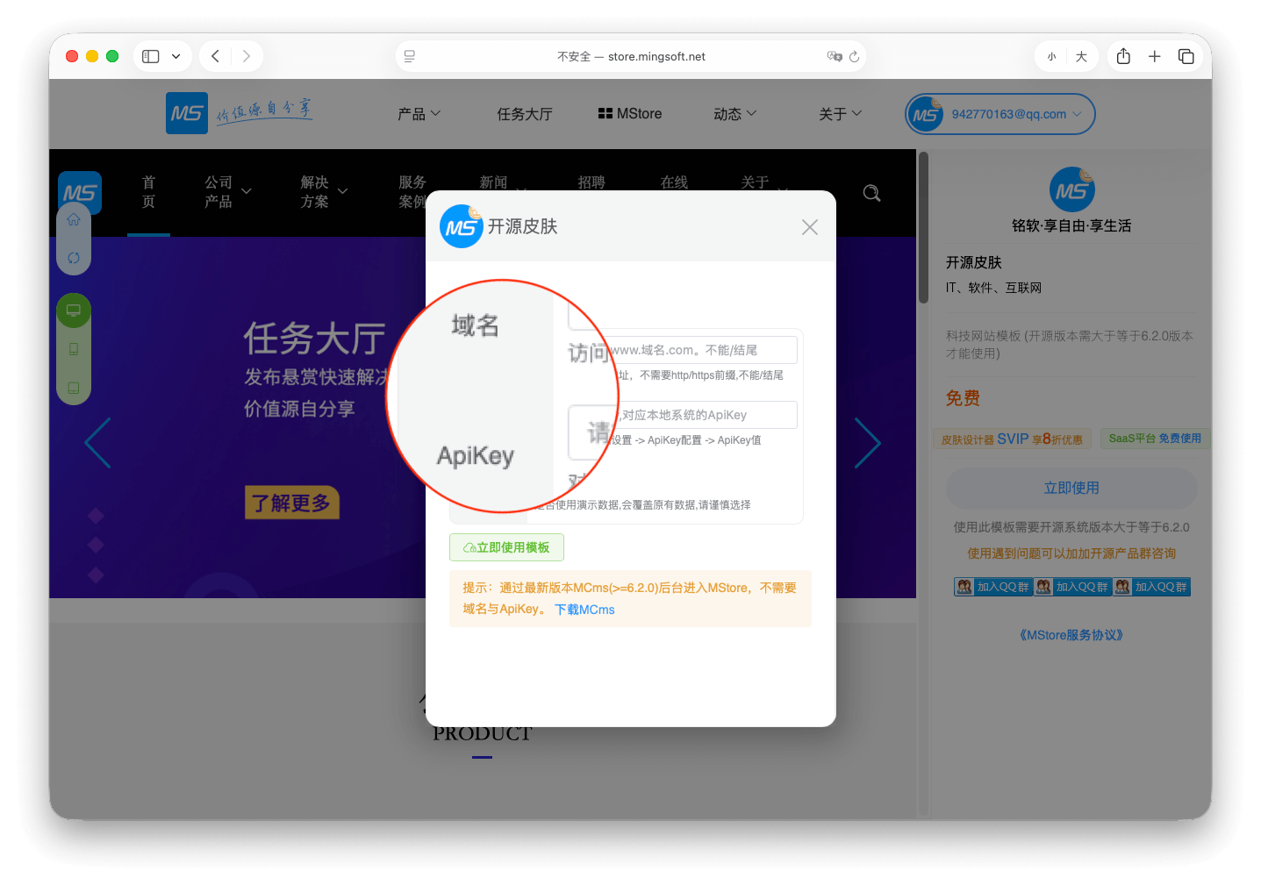
Task: Show the previous banner slide
Action: (97, 443)
